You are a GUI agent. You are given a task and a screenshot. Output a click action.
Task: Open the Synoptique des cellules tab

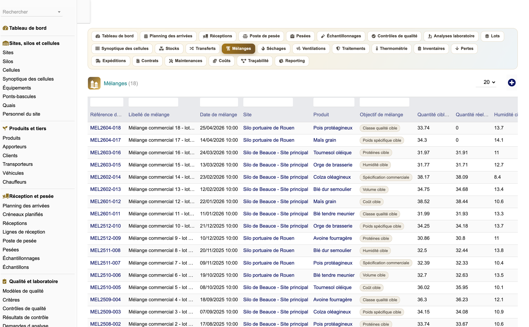coord(122,49)
